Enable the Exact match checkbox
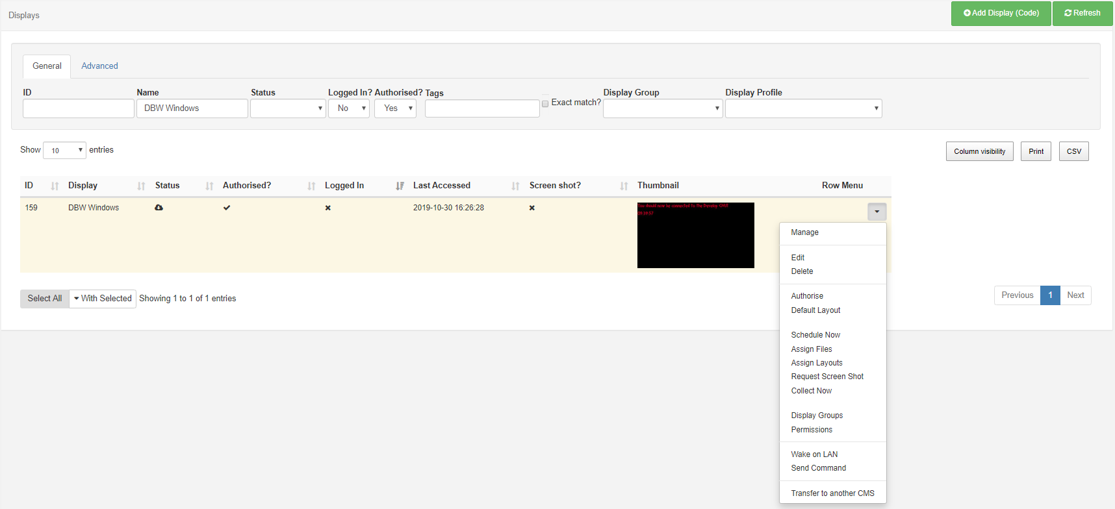Image resolution: width=1115 pixels, height=509 pixels. (545, 104)
